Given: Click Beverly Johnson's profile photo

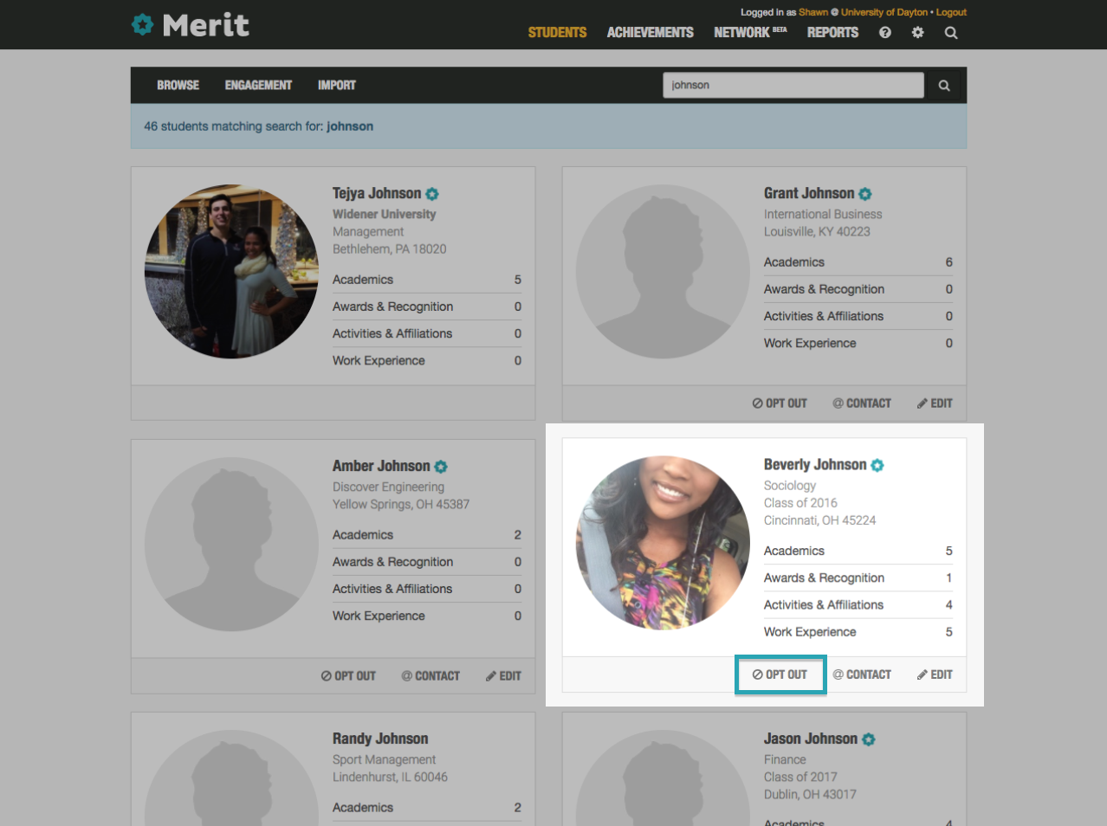Looking at the screenshot, I should 663,543.
